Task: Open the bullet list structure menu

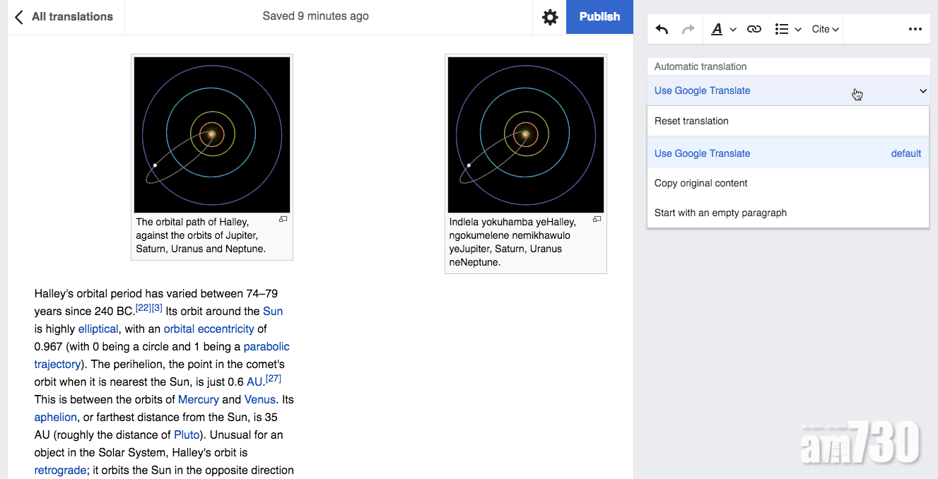Action: 787,29
